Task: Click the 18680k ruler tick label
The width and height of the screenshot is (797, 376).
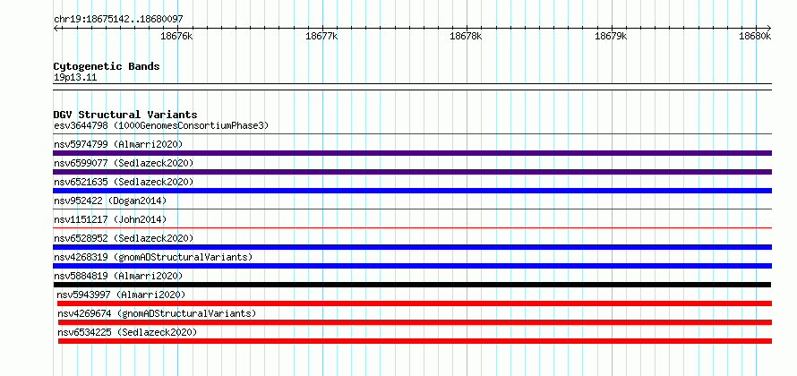Action: tap(755, 36)
